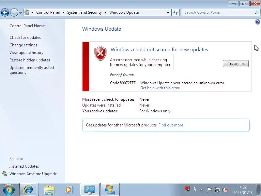Click the red ball tray icon
The width and height of the screenshot is (261, 196).
tap(187, 189)
